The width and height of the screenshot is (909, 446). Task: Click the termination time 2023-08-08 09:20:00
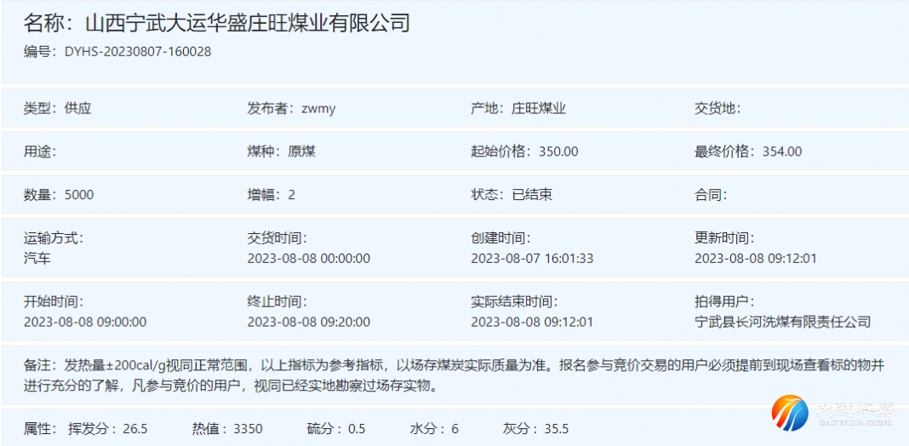[x=308, y=322]
